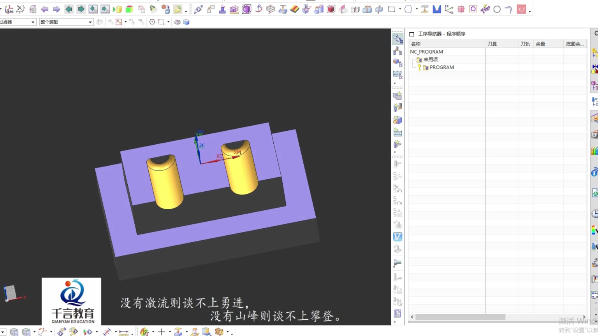Select the circle tool icon
Viewport: 598px width, 336px height.
click(497, 9)
